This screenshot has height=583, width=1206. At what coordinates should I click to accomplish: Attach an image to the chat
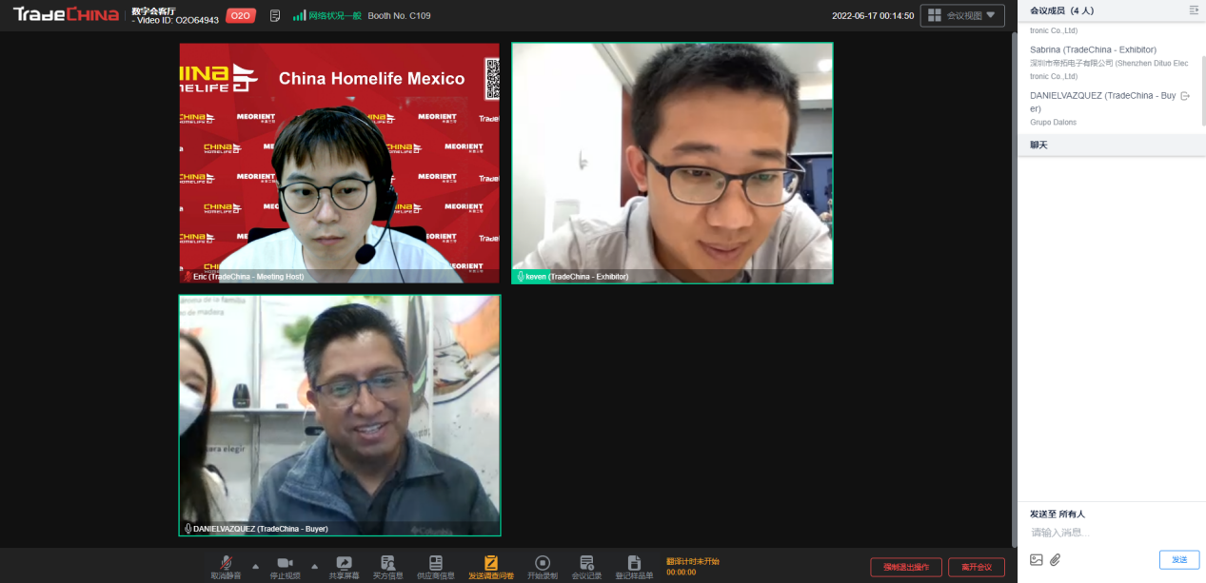1037,559
